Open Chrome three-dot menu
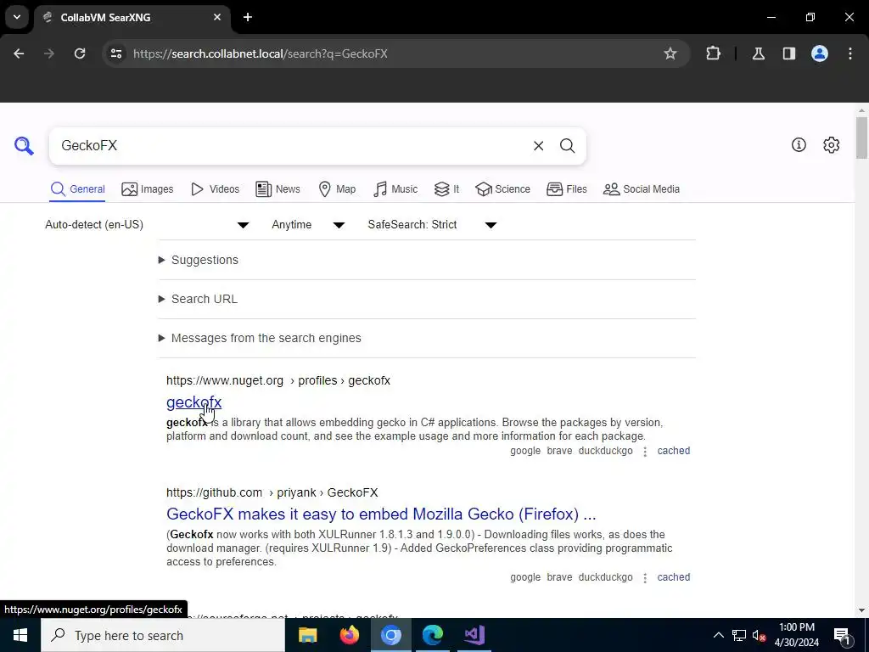This screenshot has height=652, width=869. click(850, 53)
